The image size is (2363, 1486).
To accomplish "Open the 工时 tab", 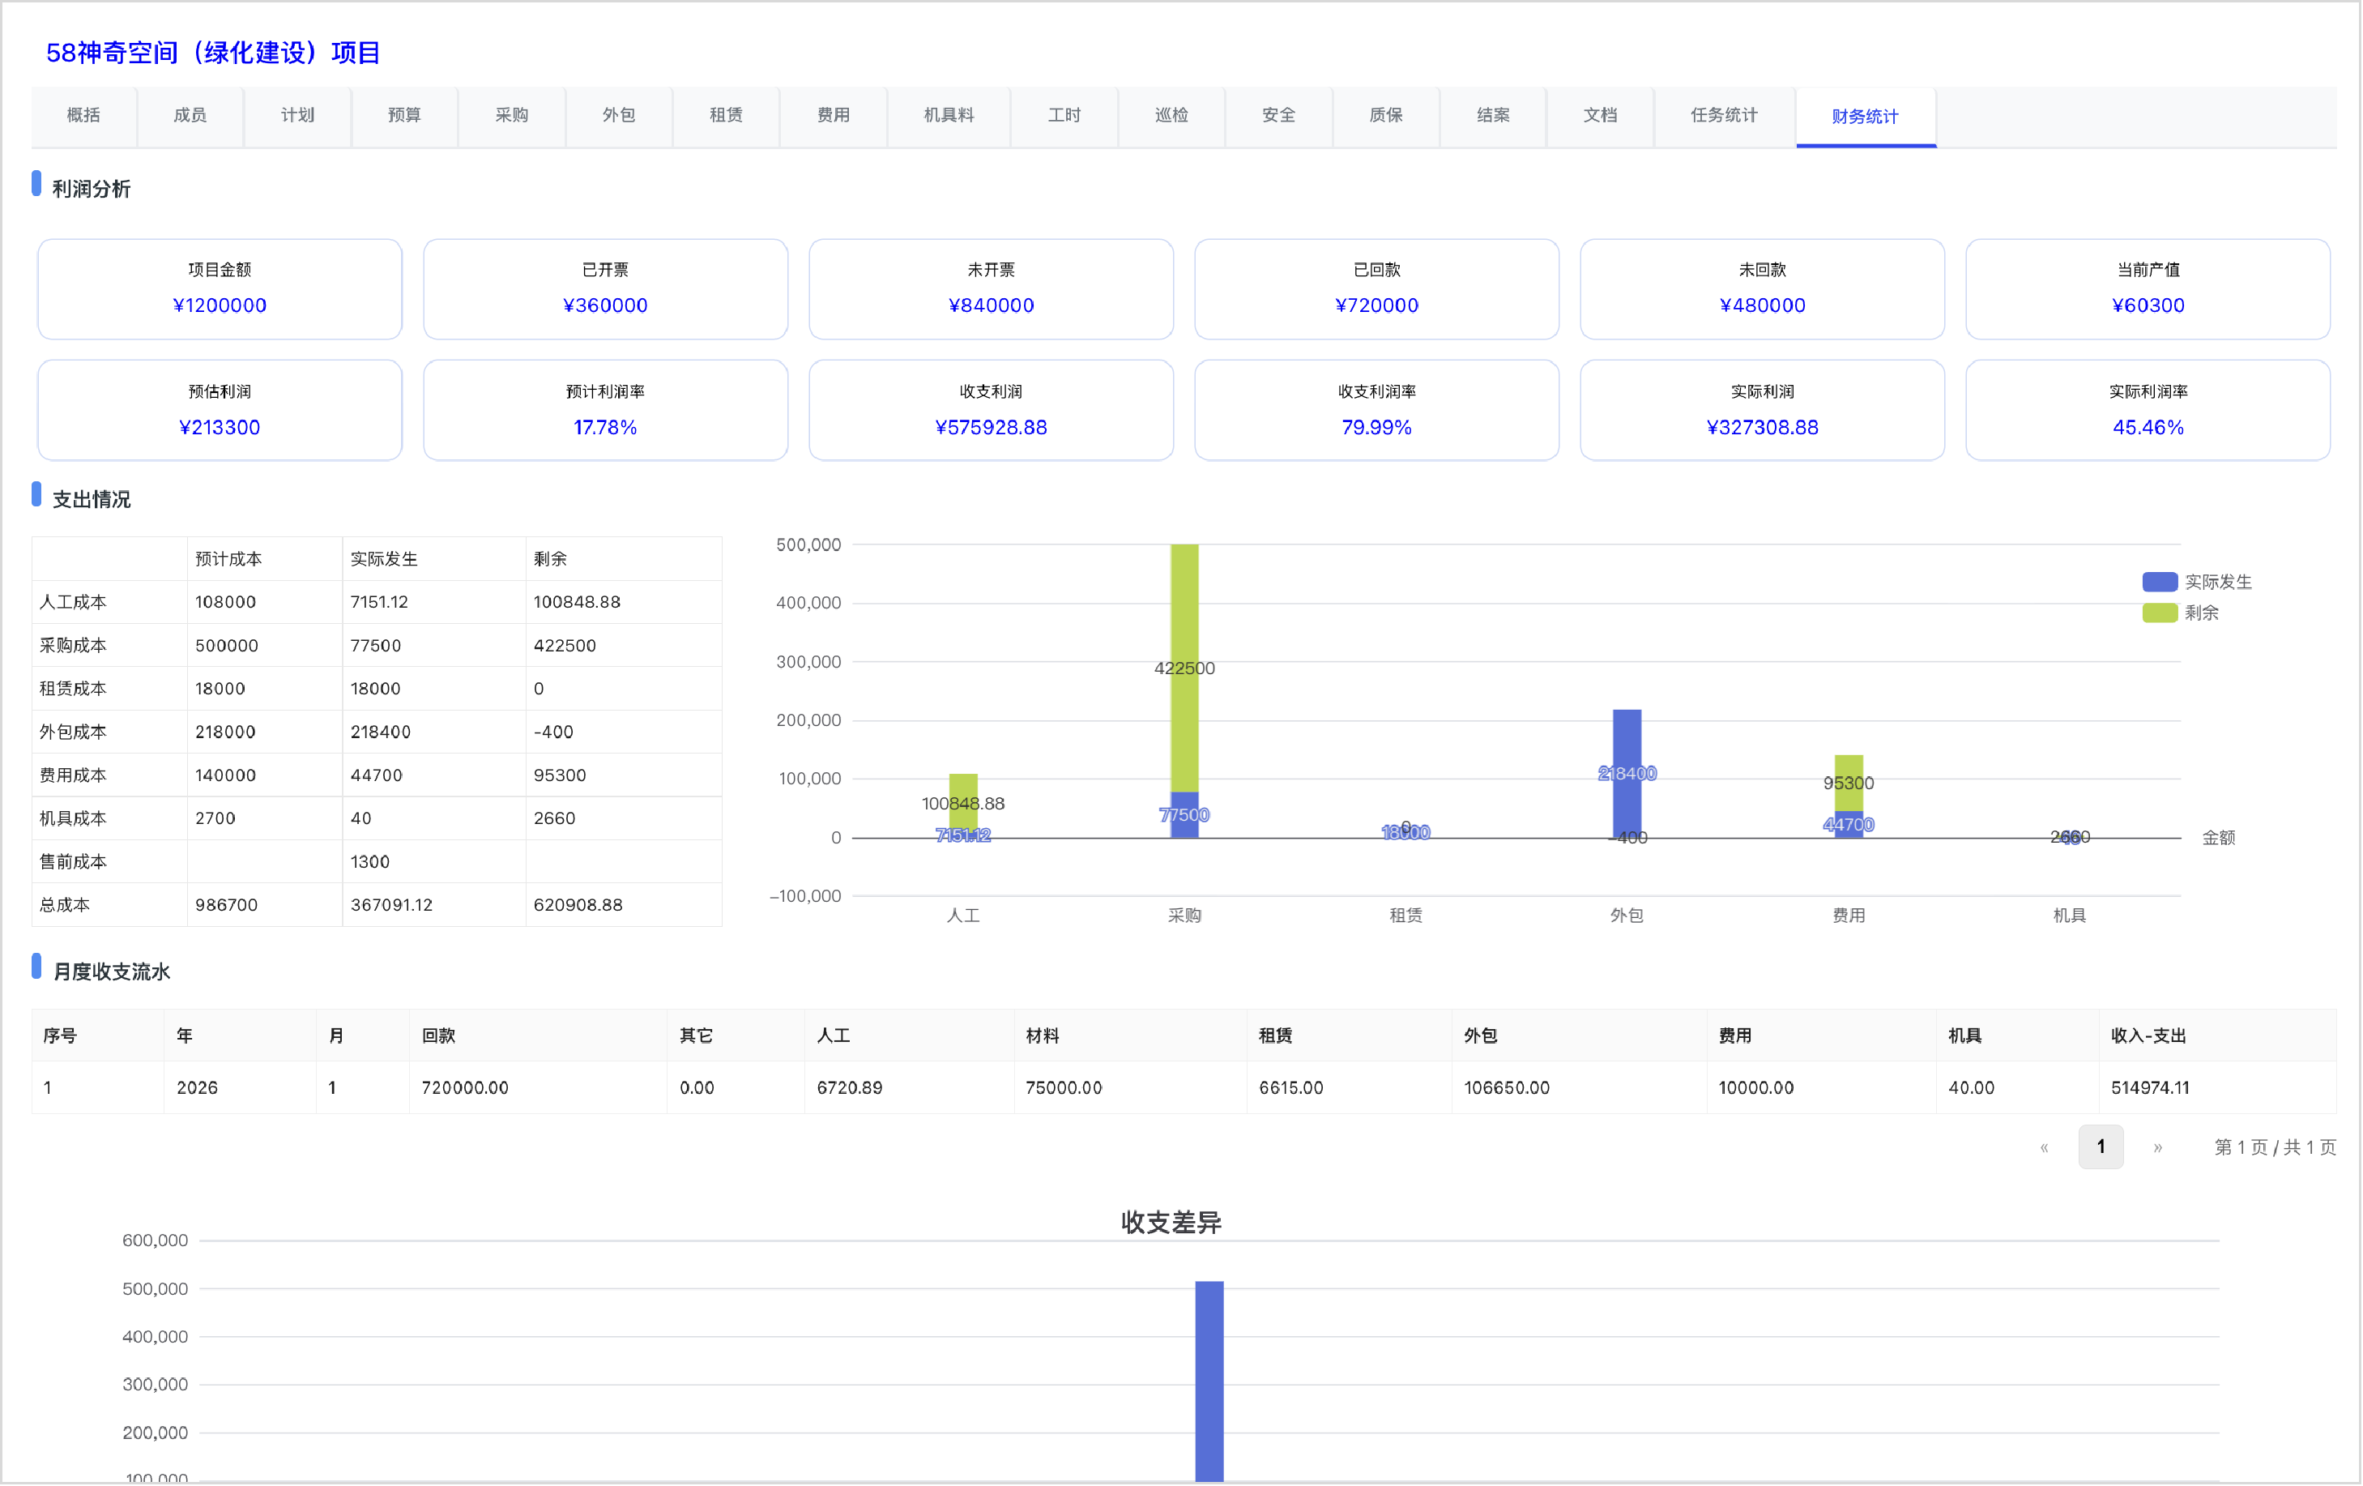I will (x=1064, y=116).
